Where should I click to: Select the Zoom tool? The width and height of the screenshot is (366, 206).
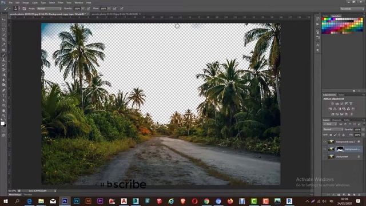[x=3, y=116]
